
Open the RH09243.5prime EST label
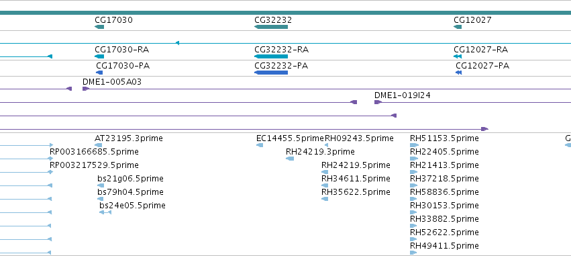(359, 138)
